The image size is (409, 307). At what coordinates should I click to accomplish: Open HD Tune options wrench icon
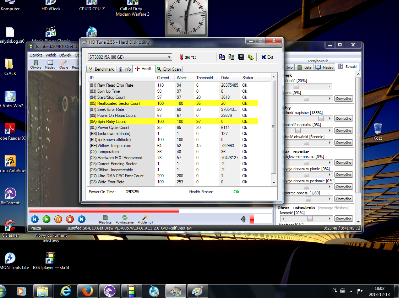[251, 57]
